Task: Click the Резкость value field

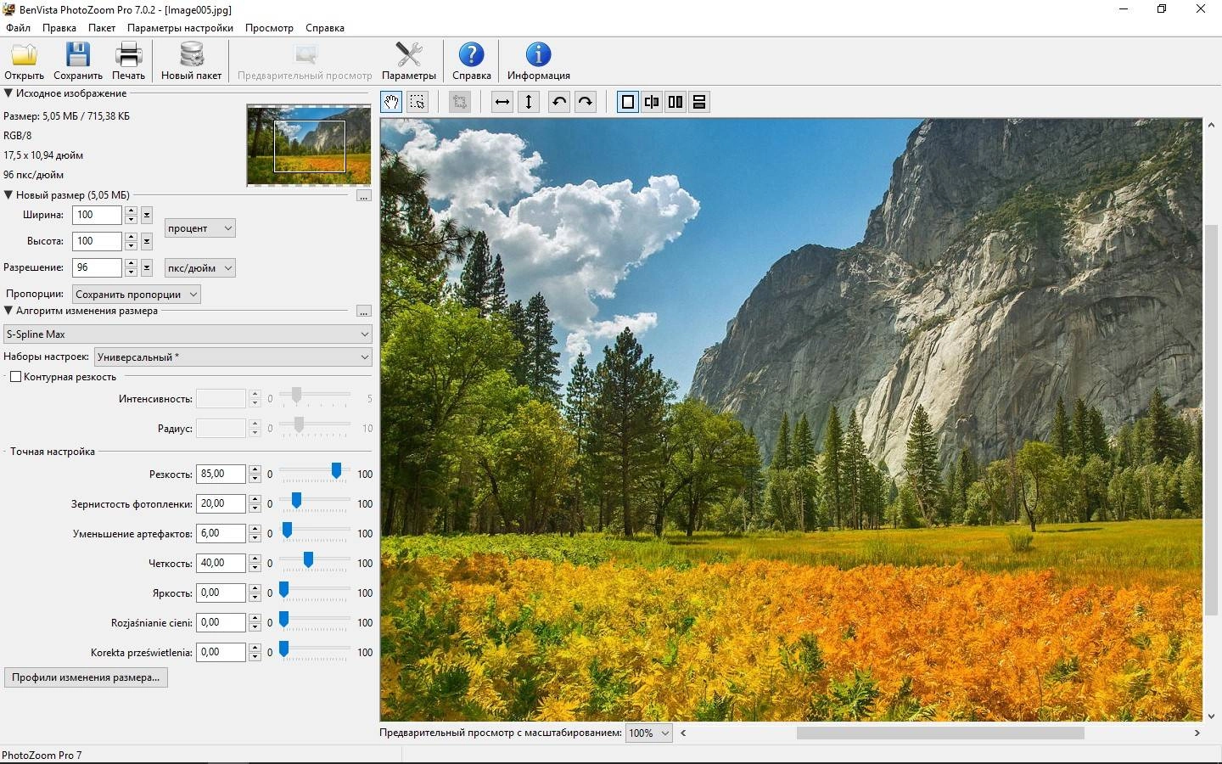Action: (221, 474)
